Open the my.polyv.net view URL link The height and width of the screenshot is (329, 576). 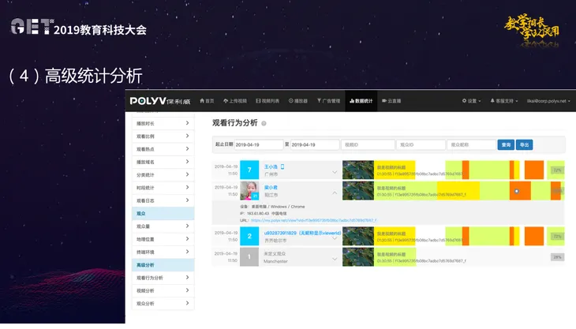pos(314,220)
